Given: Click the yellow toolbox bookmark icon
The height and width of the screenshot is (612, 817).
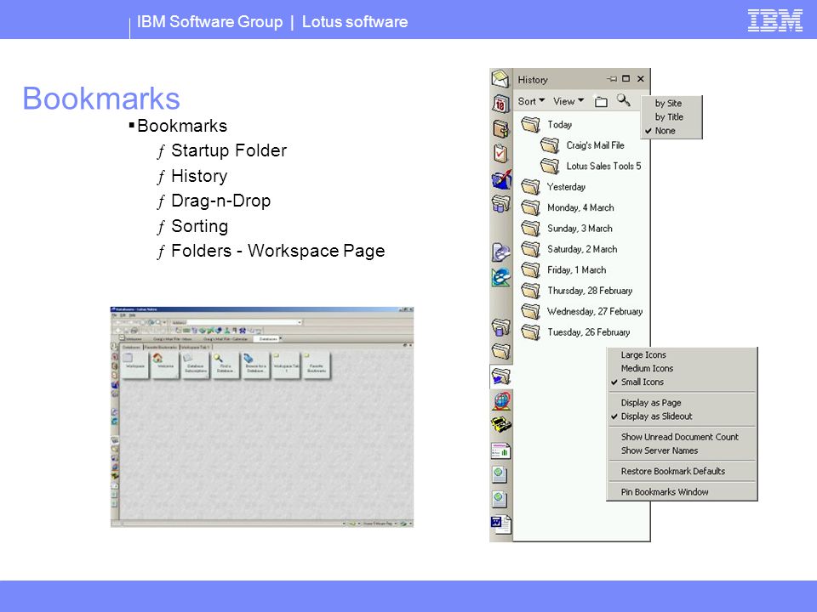Looking at the screenshot, I should click(500, 425).
